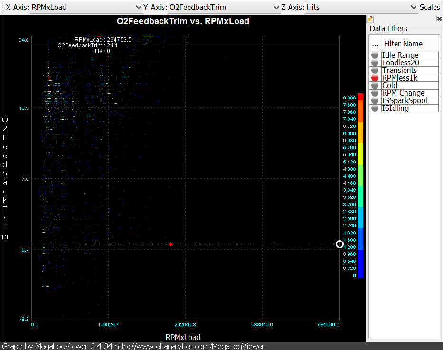Click the Scales button
Image resolution: width=443 pixels, height=350 pixels.
430,7
